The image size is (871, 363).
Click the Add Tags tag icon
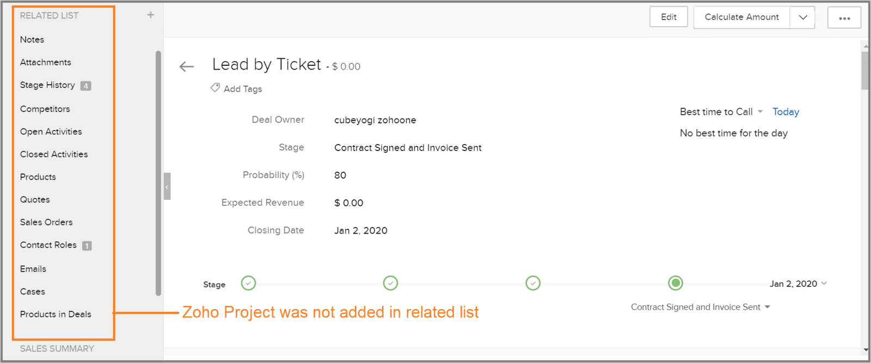216,87
